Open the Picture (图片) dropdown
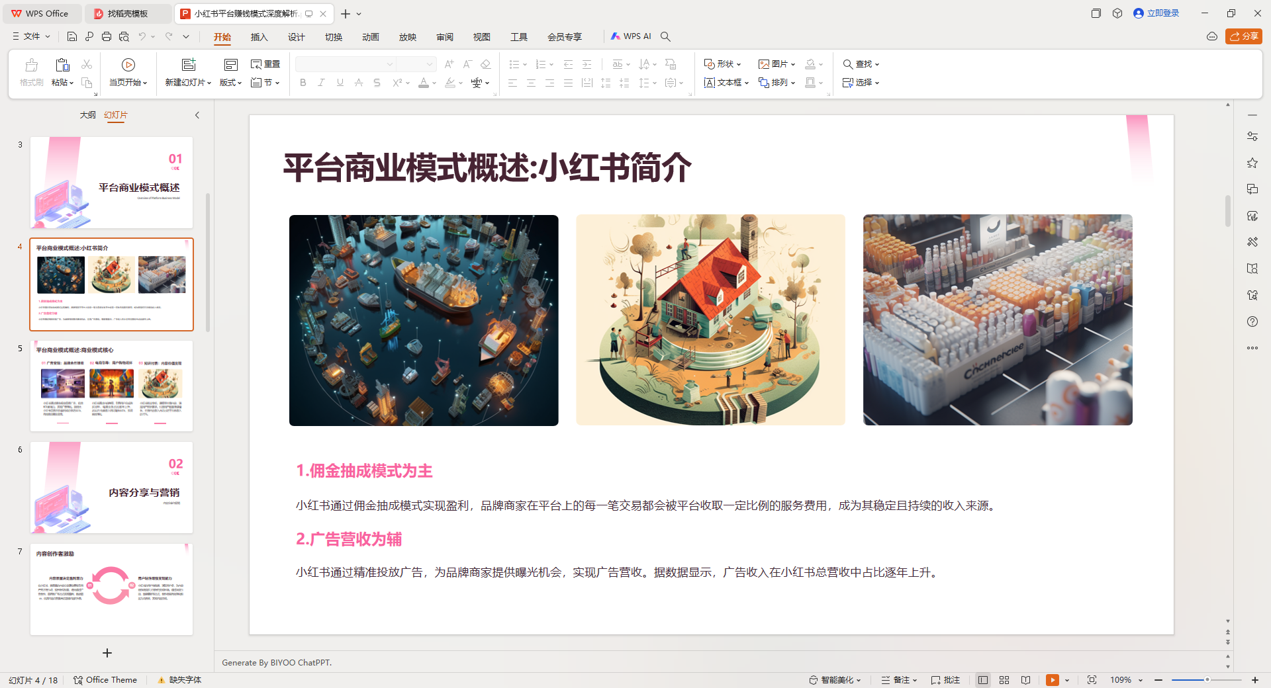1271x688 pixels. (x=777, y=64)
